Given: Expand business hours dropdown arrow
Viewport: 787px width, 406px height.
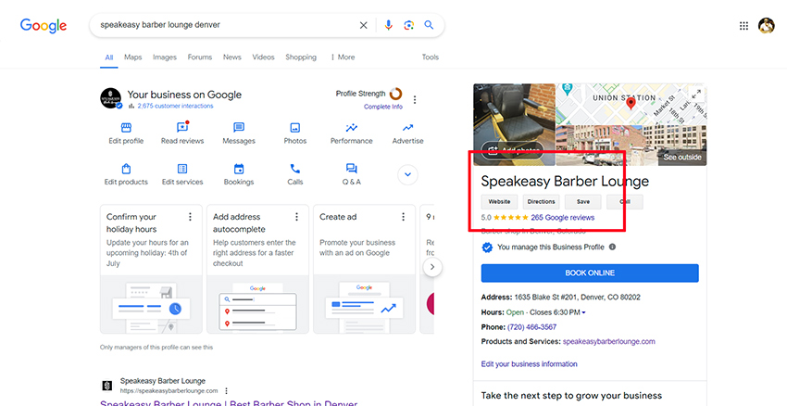Looking at the screenshot, I should [583, 313].
